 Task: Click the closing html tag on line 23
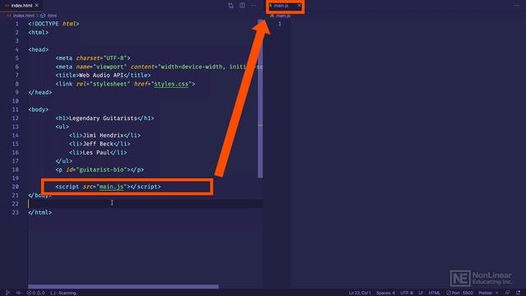[x=40, y=212]
